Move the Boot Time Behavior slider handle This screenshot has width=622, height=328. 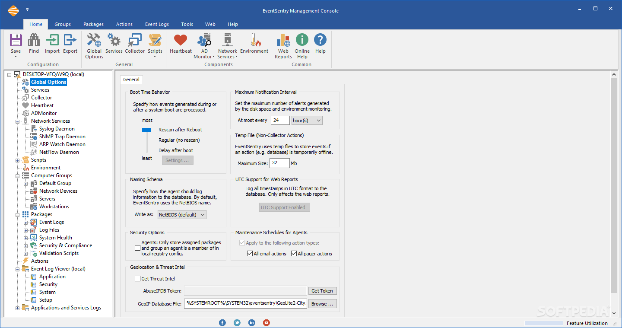tap(147, 130)
